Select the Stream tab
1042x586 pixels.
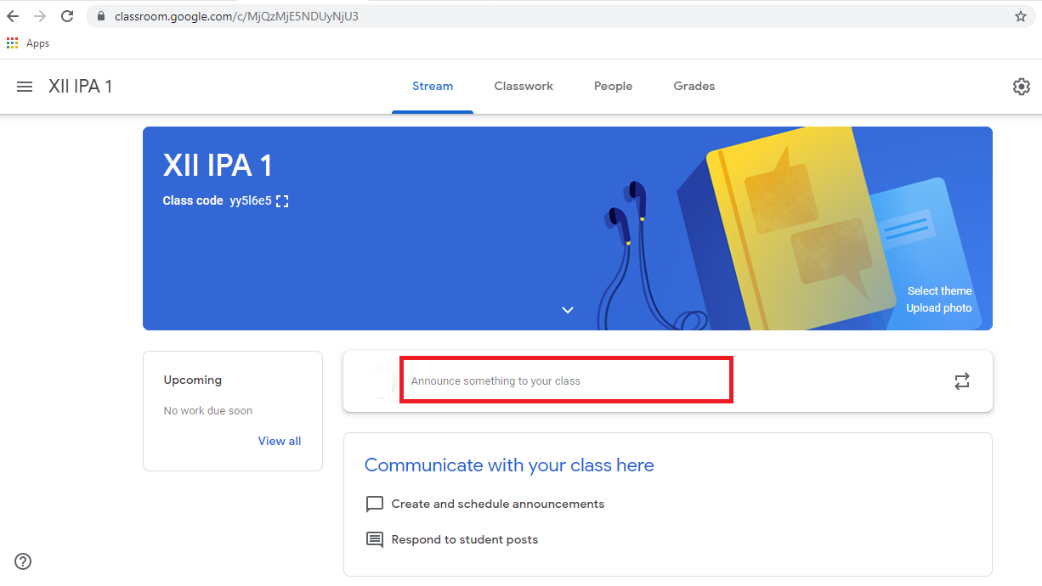[x=433, y=86]
